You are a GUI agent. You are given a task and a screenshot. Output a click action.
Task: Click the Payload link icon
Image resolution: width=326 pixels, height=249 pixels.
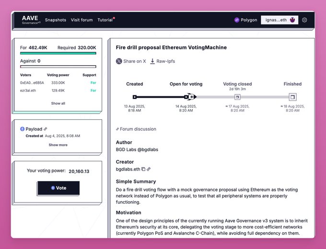[46, 129]
